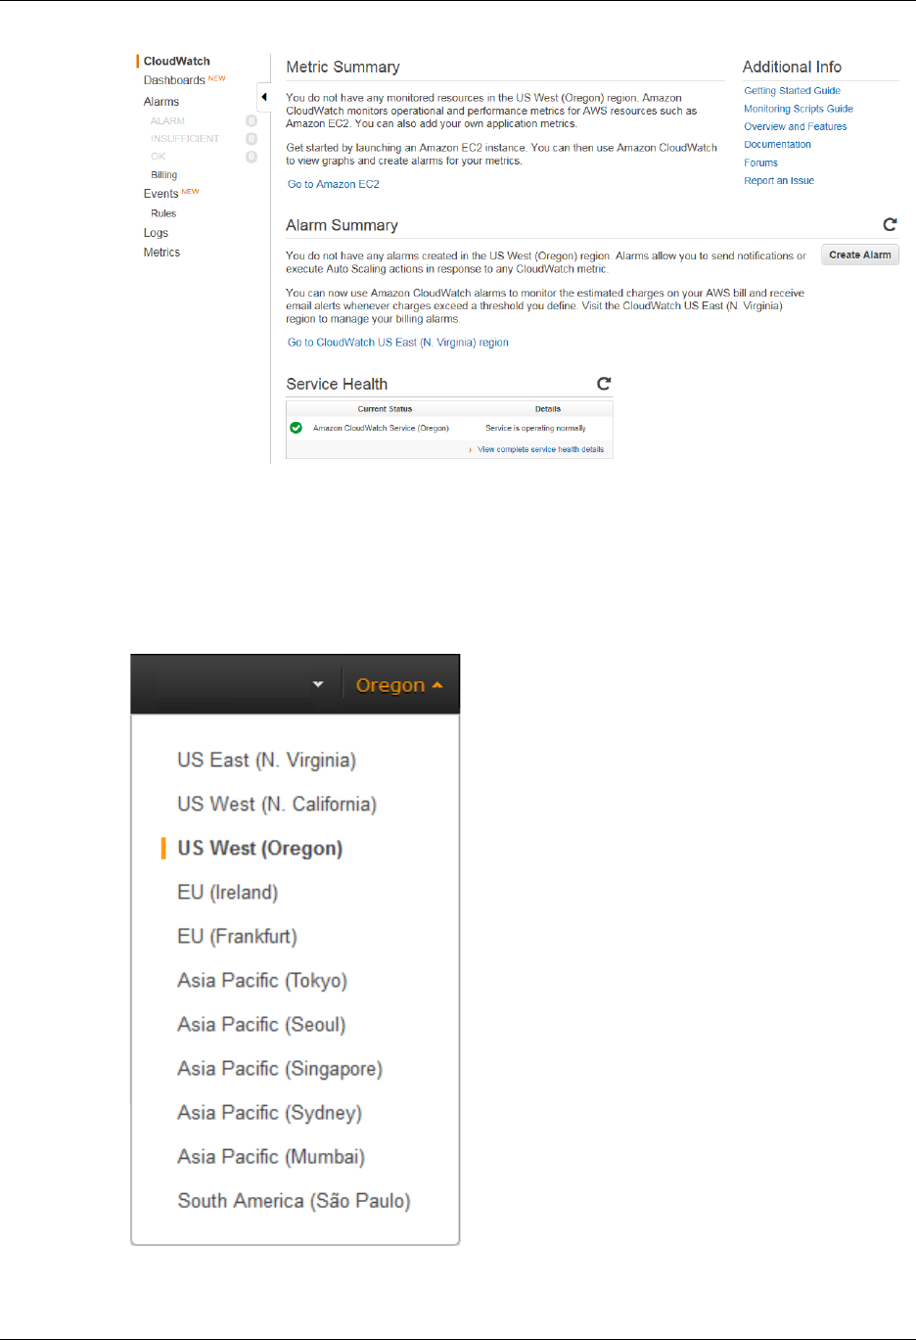Go to CloudWatch US East region link

[398, 343]
